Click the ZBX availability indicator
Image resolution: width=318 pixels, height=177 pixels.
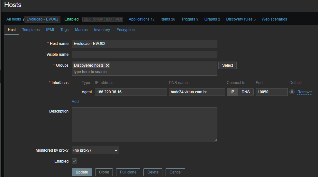tap(87, 19)
